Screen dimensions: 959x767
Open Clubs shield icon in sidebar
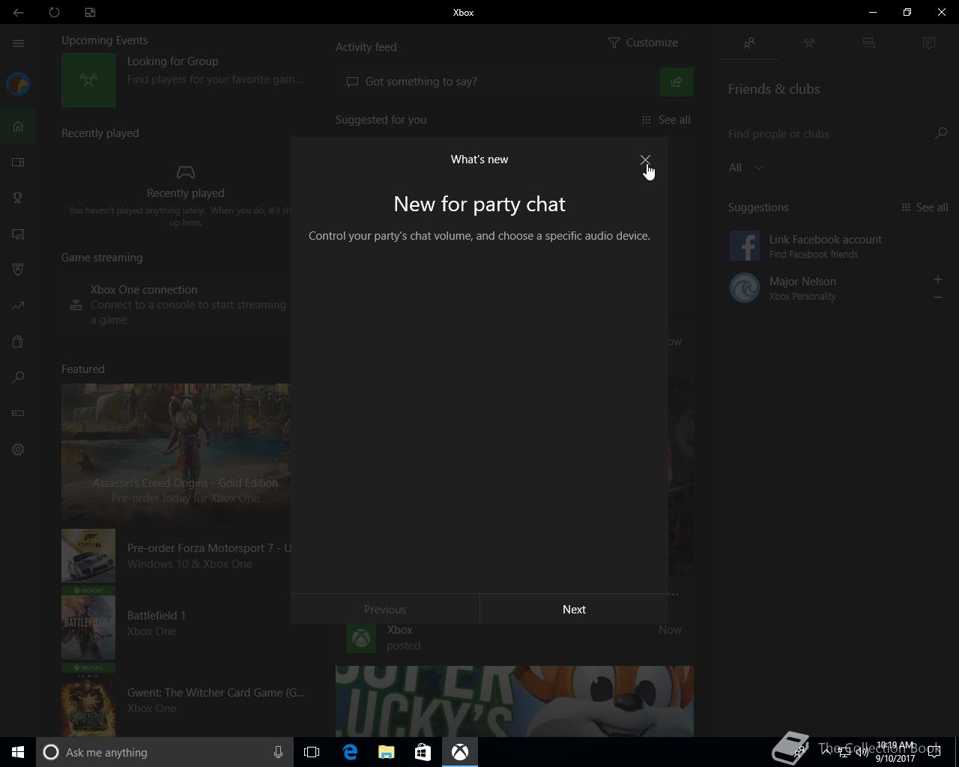click(18, 270)
